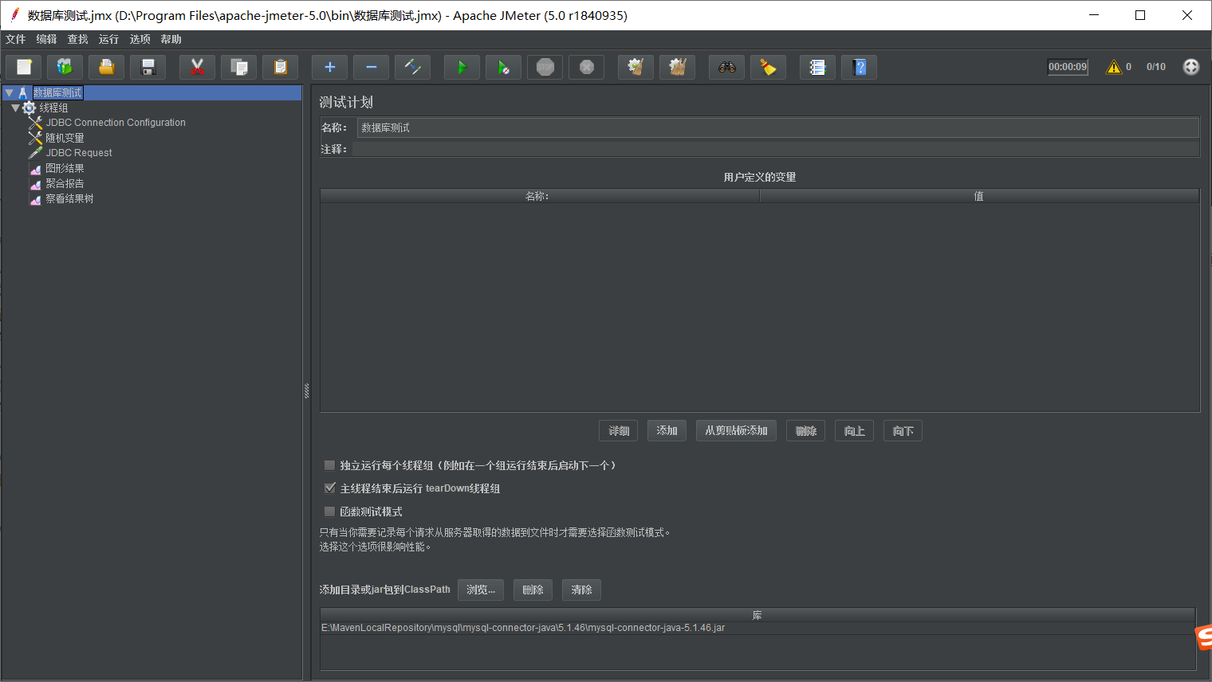Start the test with green play icon
The height and width of the screenshot is (682, 1212).
(x=462, y=68)
